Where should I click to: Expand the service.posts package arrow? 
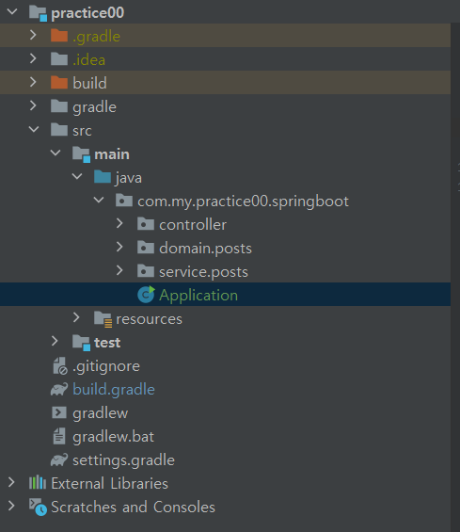tap(119, 270)
